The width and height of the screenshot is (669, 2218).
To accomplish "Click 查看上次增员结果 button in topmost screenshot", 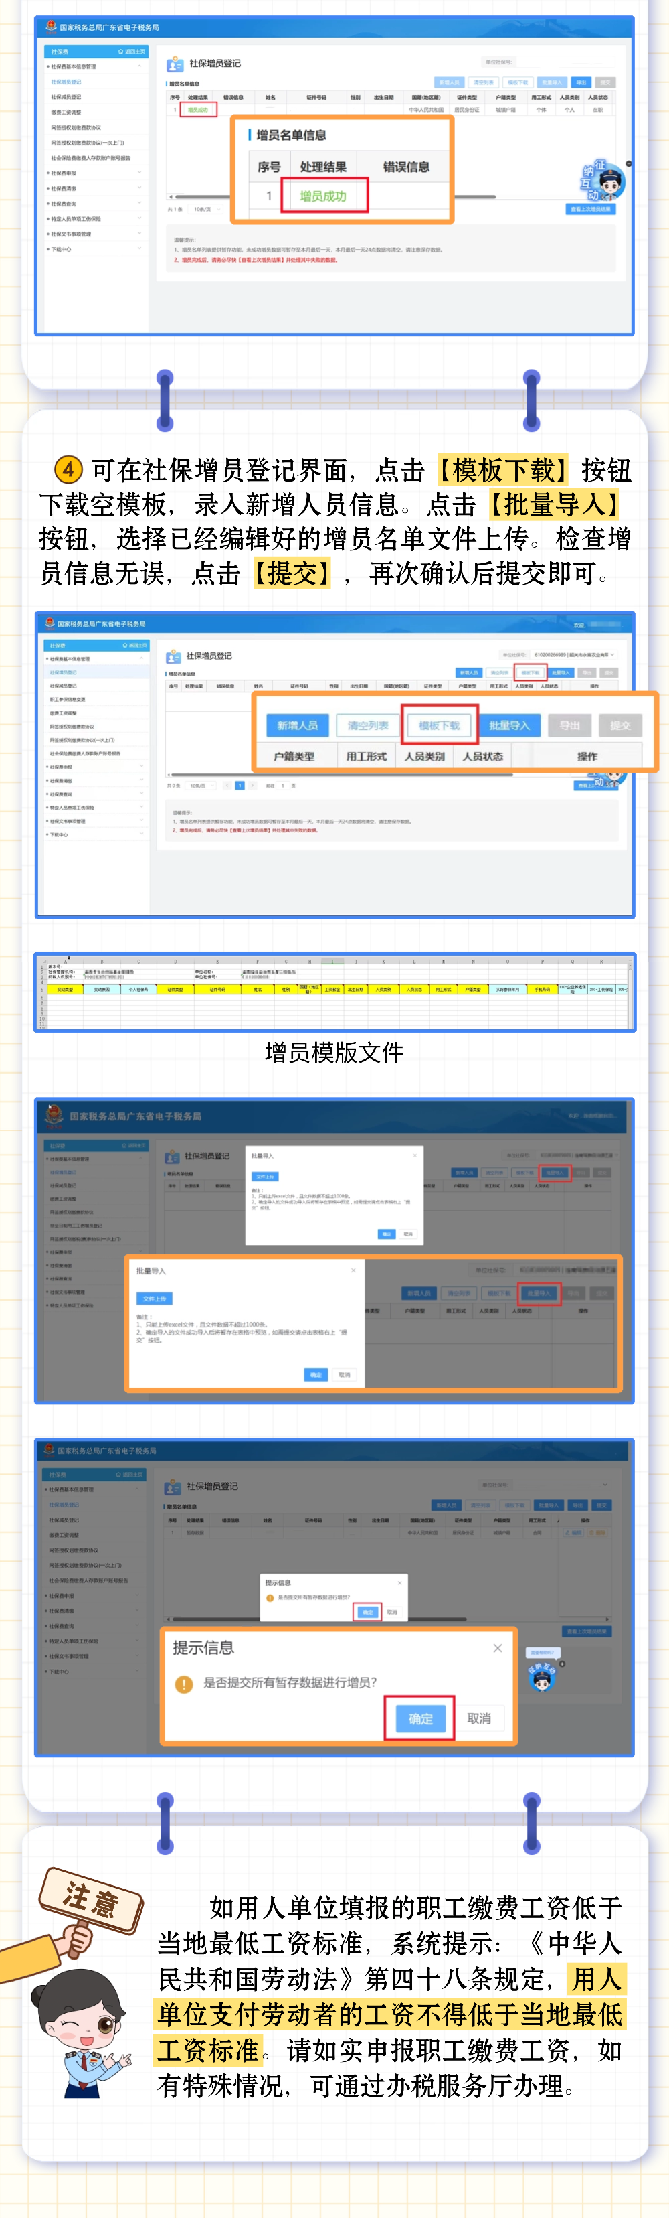I will point(591,209).
